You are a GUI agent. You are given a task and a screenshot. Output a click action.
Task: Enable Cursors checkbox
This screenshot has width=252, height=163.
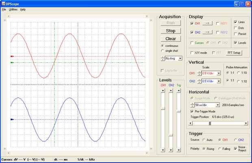pos(192,43)
